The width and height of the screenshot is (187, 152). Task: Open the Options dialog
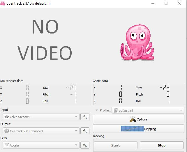coord(139,119)
